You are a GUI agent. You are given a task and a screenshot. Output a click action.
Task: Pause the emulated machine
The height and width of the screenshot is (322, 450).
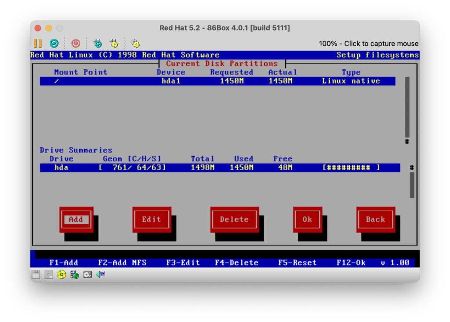(38, 44)
